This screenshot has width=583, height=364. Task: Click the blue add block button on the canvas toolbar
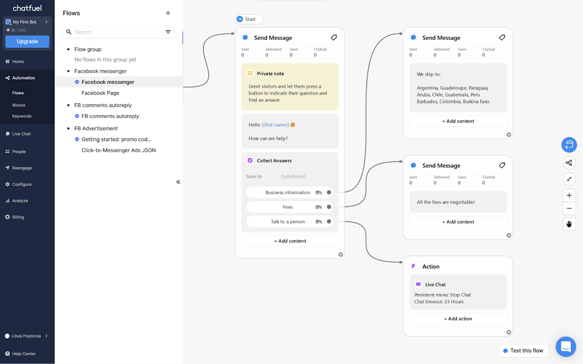(569, 145)
